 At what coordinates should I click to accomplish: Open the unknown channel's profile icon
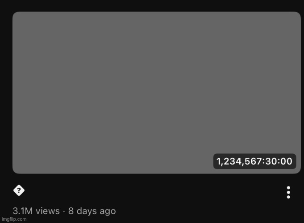point(18,191)
